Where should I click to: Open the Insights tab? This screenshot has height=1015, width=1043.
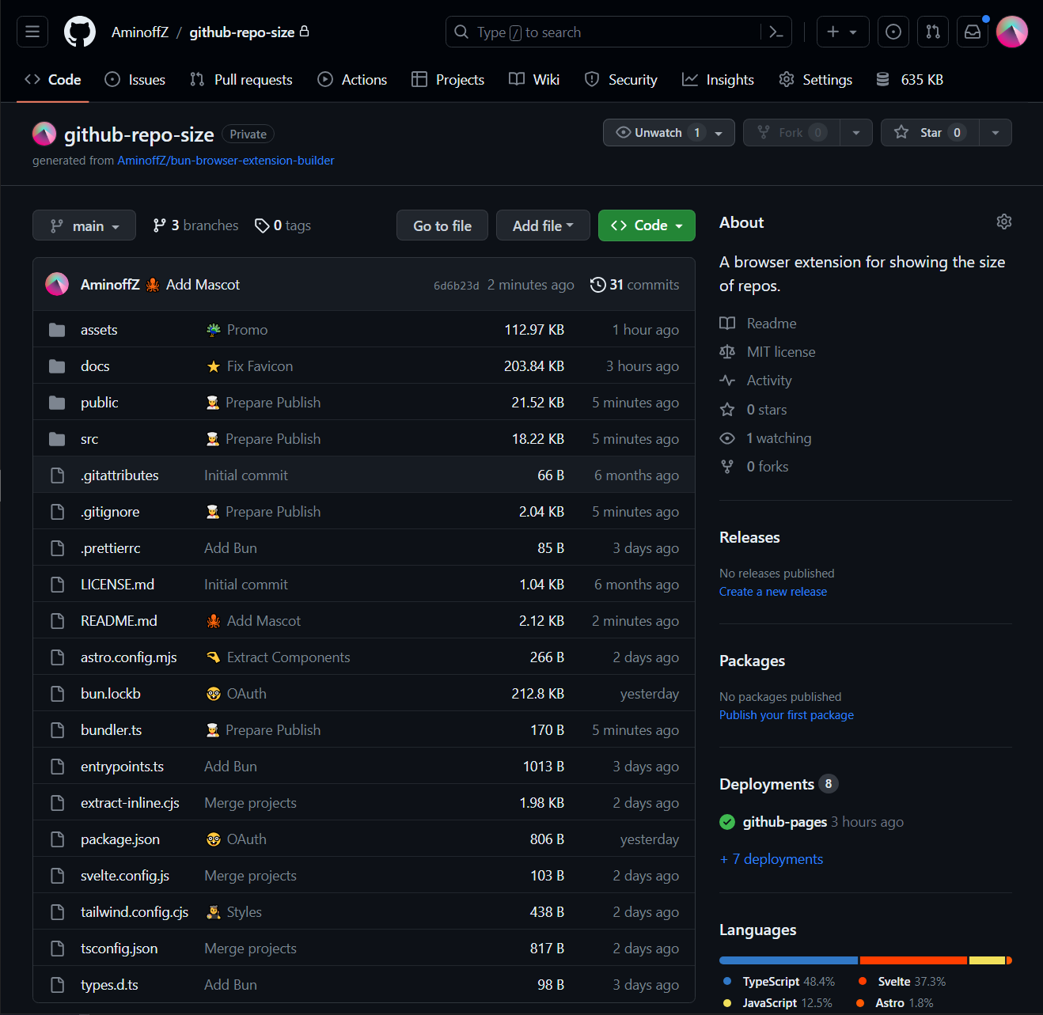click(x=719, y=79)
